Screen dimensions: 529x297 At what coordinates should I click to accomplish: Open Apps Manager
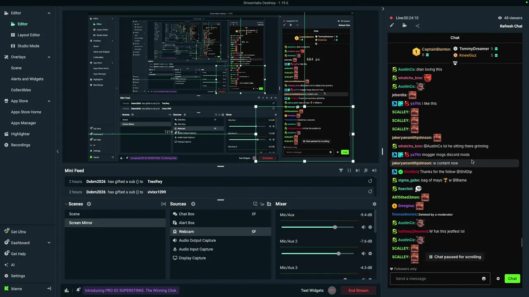pos(24,123)
